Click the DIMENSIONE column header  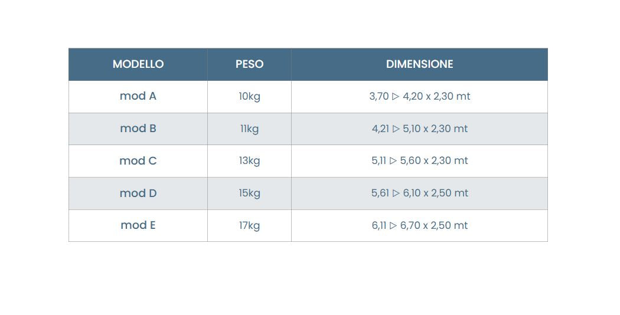(x=419, y=64)
